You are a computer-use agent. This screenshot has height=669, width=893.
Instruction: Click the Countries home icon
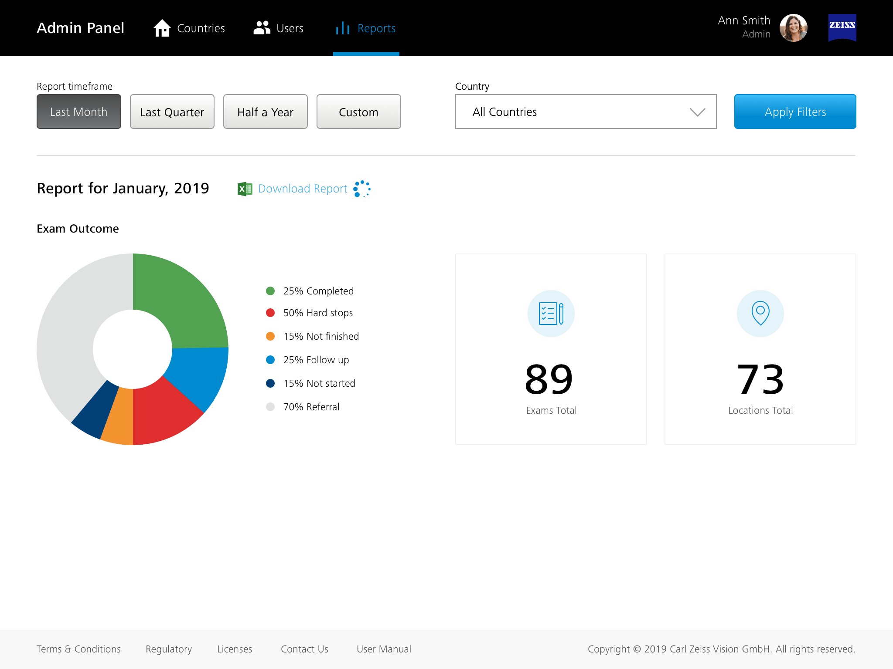pos(162,28)
